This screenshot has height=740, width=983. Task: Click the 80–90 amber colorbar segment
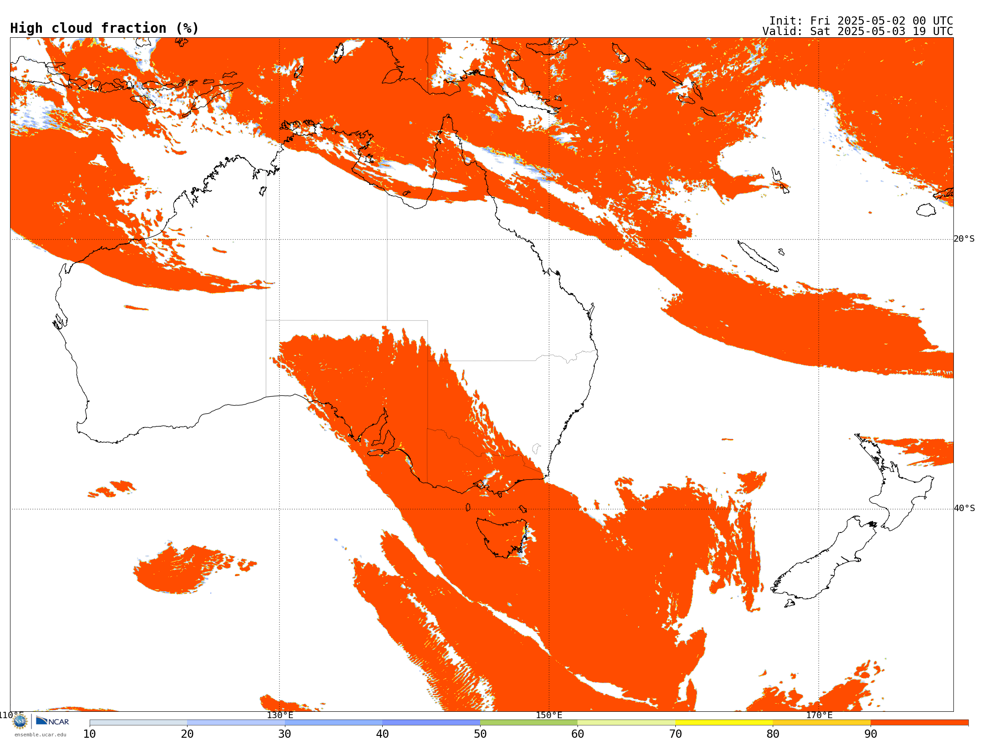[821, 723]
